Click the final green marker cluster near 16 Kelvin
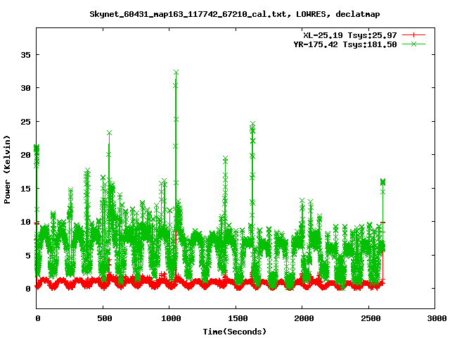The image size is (450, 338). coord(382,182)
